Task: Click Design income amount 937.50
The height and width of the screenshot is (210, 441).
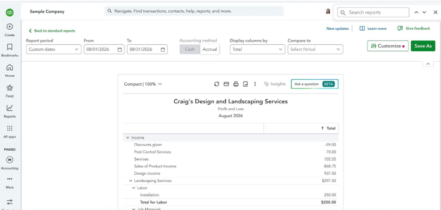Action: click(330, 173)
